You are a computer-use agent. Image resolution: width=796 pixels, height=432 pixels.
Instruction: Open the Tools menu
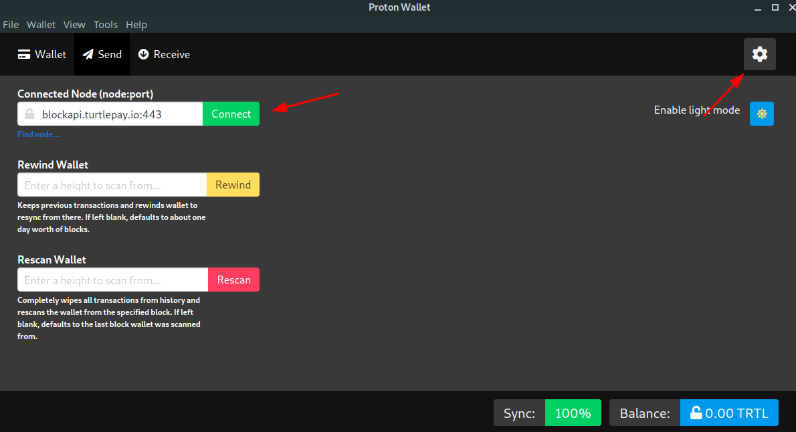pos(106,24)
